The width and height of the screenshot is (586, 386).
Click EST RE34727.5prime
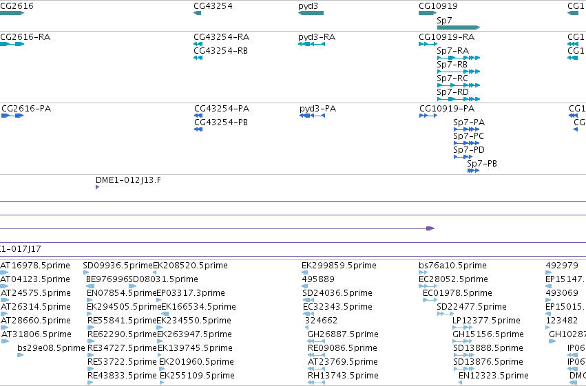point(122,348)
